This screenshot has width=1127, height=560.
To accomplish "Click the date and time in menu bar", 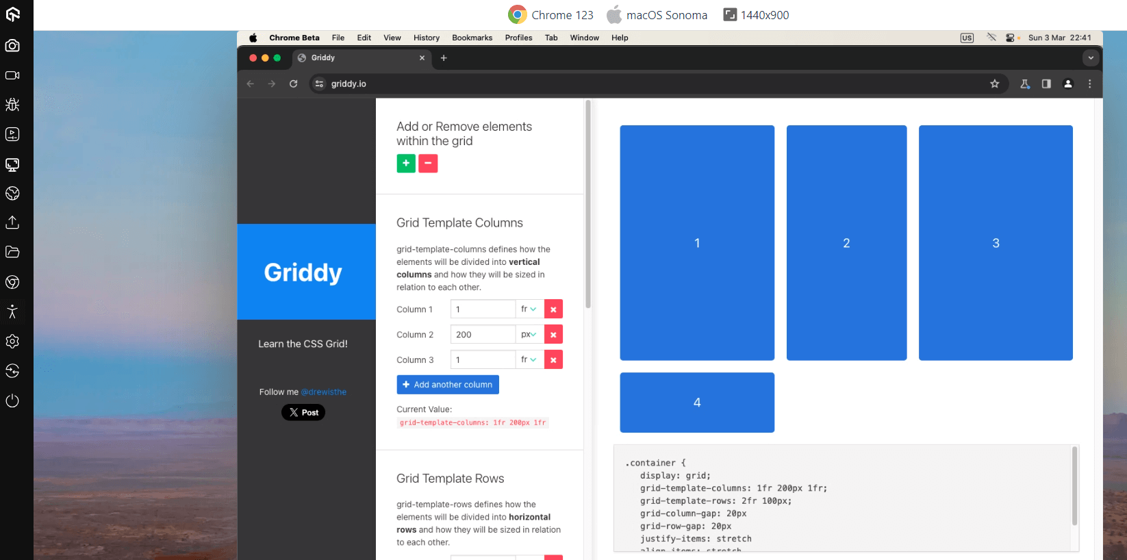I will [1060, 38].
